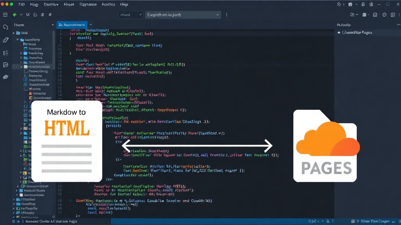
Task: Select the highlighted file tree row
Action: pos(33,67)
